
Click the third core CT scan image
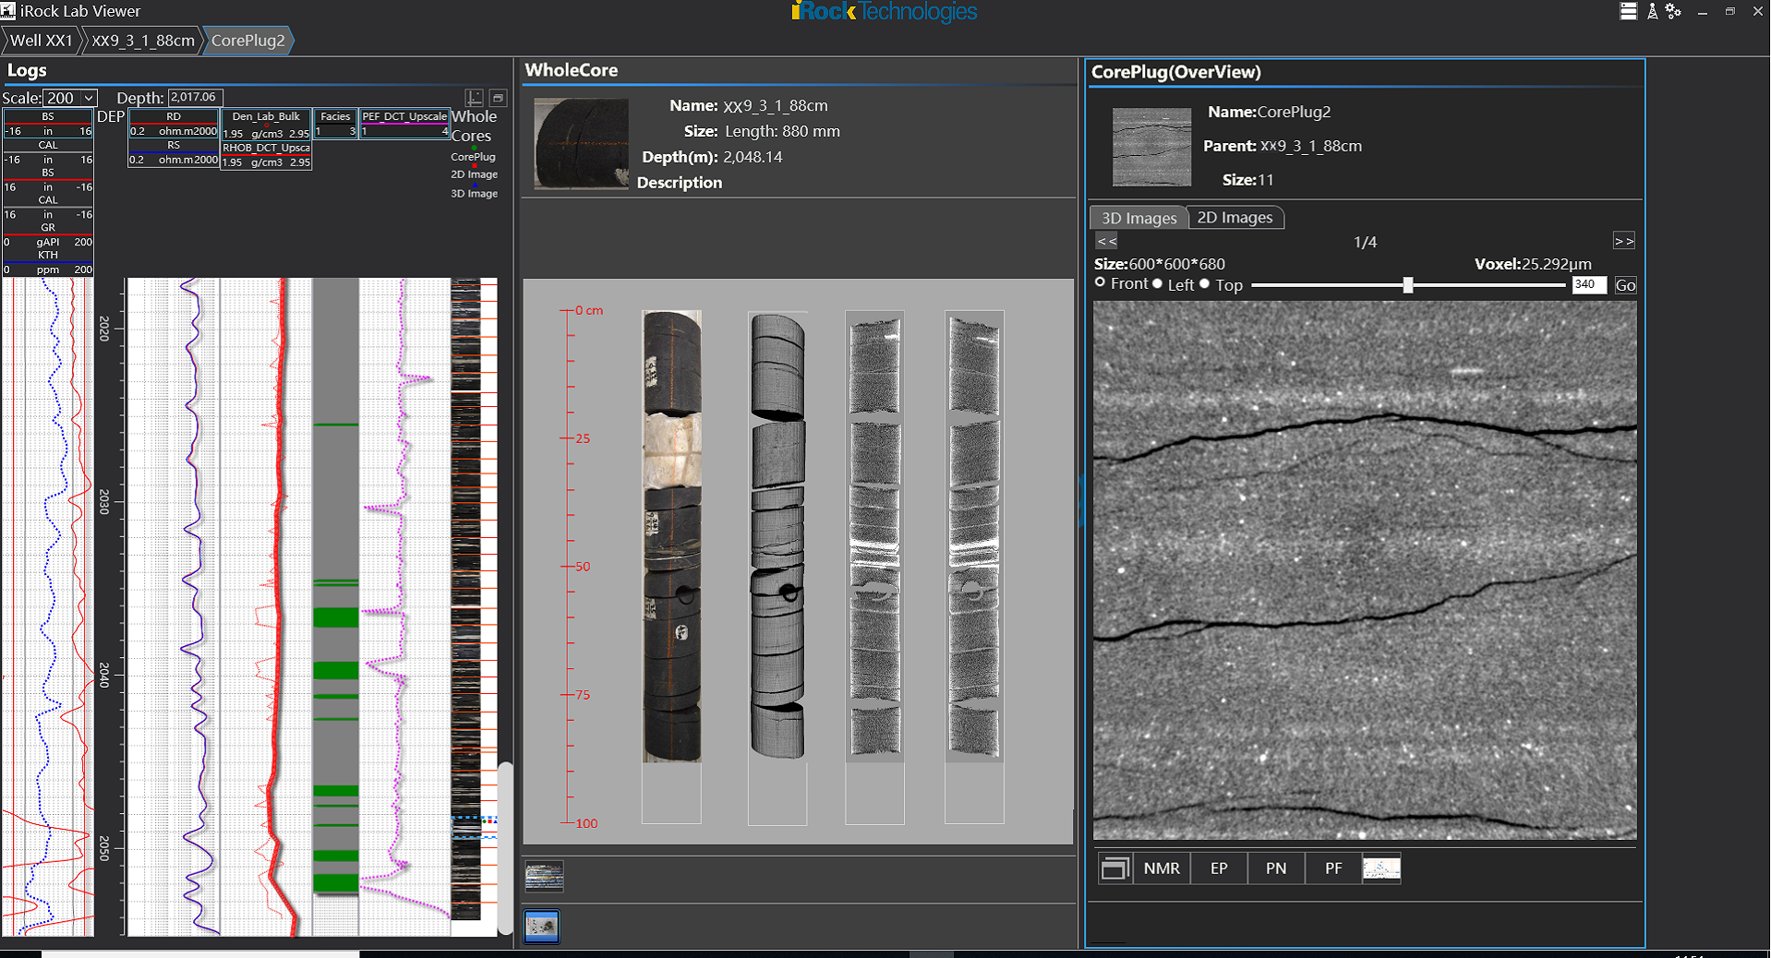coord(874,536)
